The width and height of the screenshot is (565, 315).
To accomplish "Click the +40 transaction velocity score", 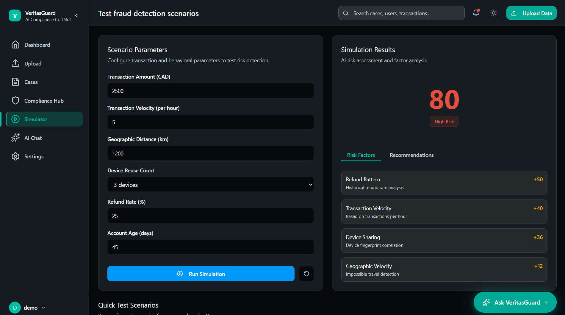I will 538,208.
